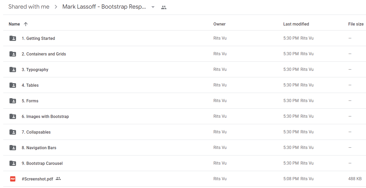Image resolution: width=366 pixels, height=188 pixels.
Task: Click the shared folder icon for 7. Collapsables
Action: click(13, 132)
